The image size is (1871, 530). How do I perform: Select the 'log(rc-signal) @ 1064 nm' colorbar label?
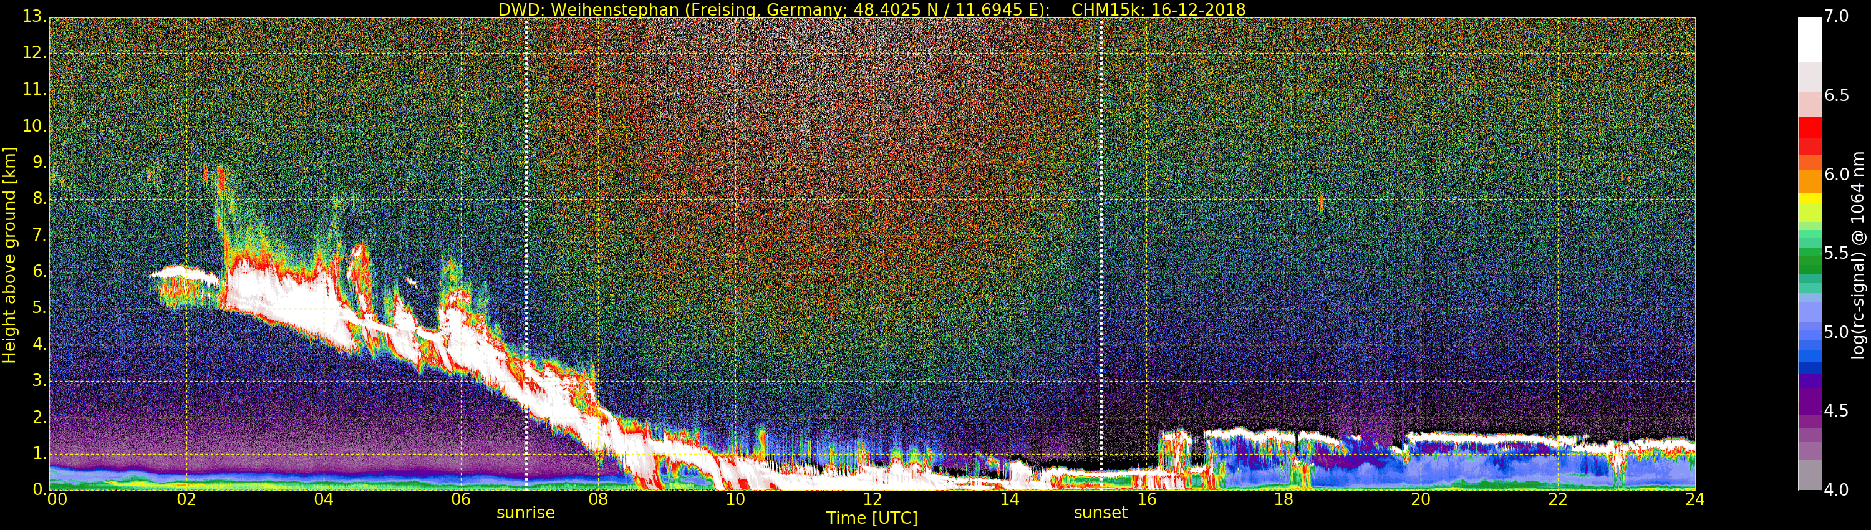pyautogui.click(x=1858, y=255)
